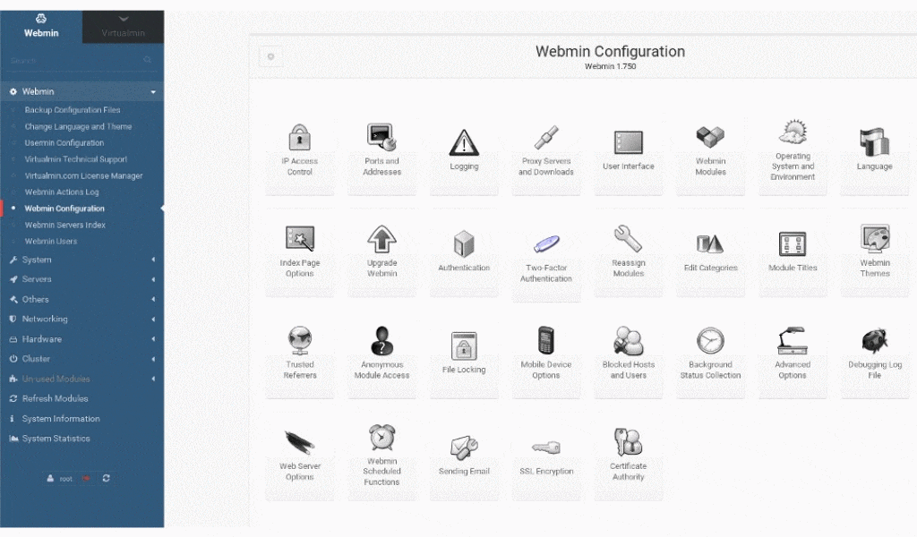
Task: Open the Upgrade Webmin arrow icon
Action: (381, 239)
